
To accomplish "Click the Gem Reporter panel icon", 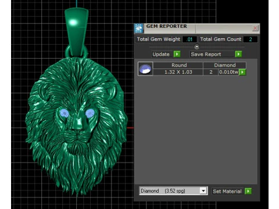I will (x=139, y=28).
